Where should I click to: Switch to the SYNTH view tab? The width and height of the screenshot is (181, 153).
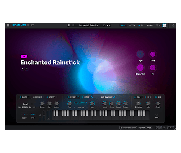click(132, 25)
